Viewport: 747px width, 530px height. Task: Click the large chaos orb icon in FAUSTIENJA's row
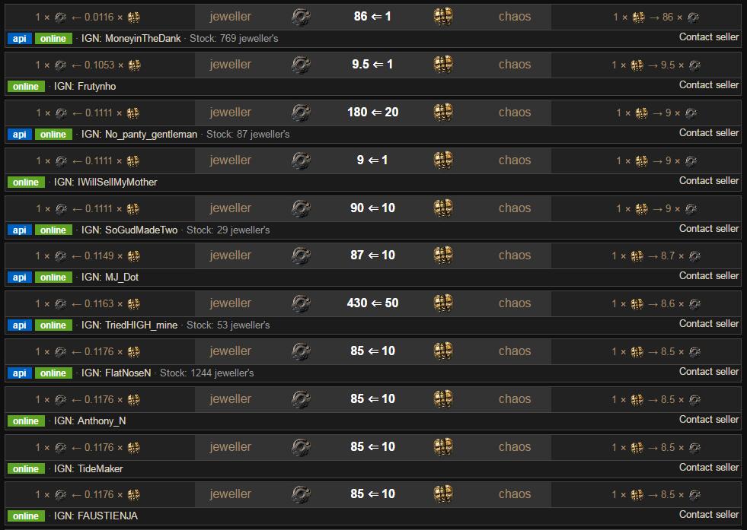[x=443, y=494]
